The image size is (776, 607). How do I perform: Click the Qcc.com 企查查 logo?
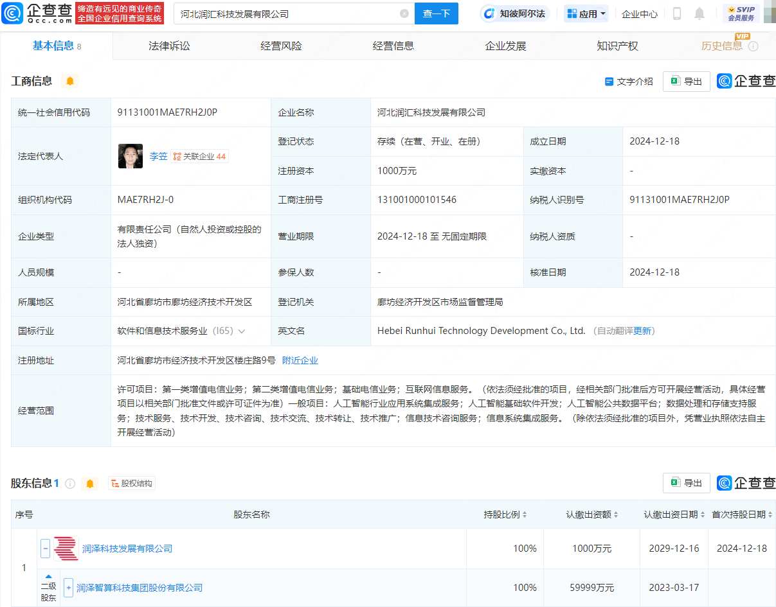click(36, 13)
